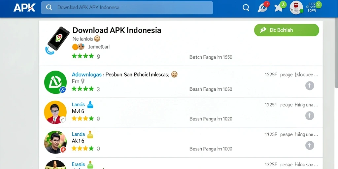
Task: Click star rating in Ak16 row
Action: click(x=83, y=148)
